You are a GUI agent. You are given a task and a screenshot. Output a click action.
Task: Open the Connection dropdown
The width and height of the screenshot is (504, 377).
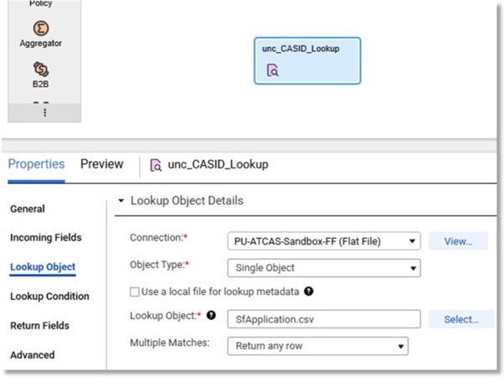click(323, 242)
